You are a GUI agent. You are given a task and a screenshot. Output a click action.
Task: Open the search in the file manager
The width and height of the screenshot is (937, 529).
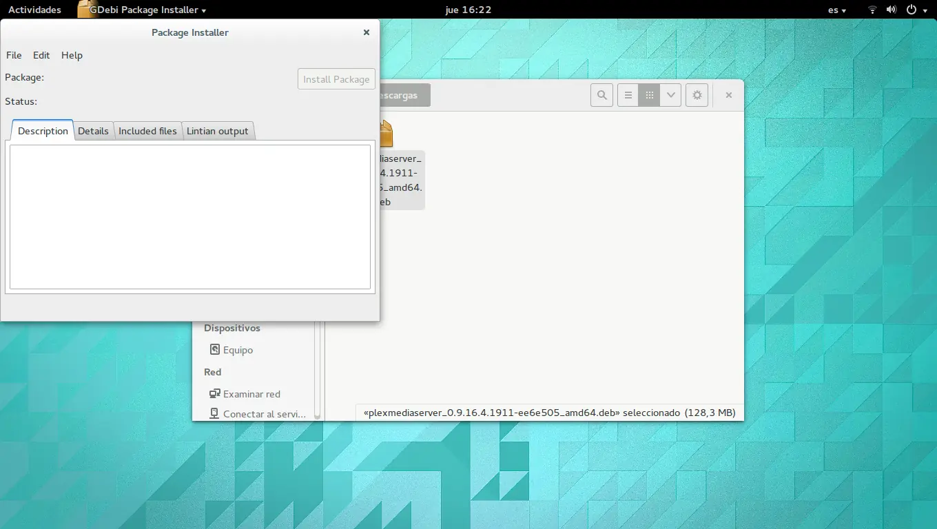coord(601,95)
